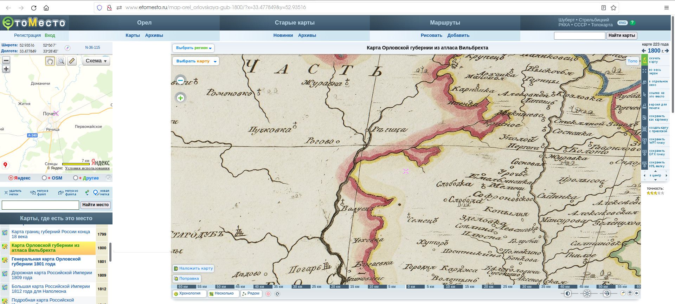
Task: Click 'создать карту с привязкой'
Action: click(645, 129)
